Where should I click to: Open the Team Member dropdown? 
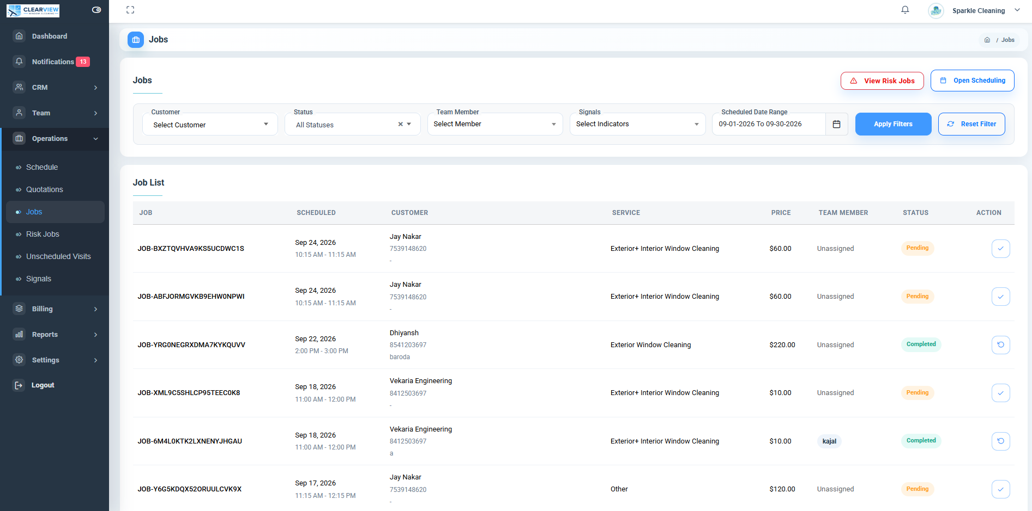click(x=495, y=124)
